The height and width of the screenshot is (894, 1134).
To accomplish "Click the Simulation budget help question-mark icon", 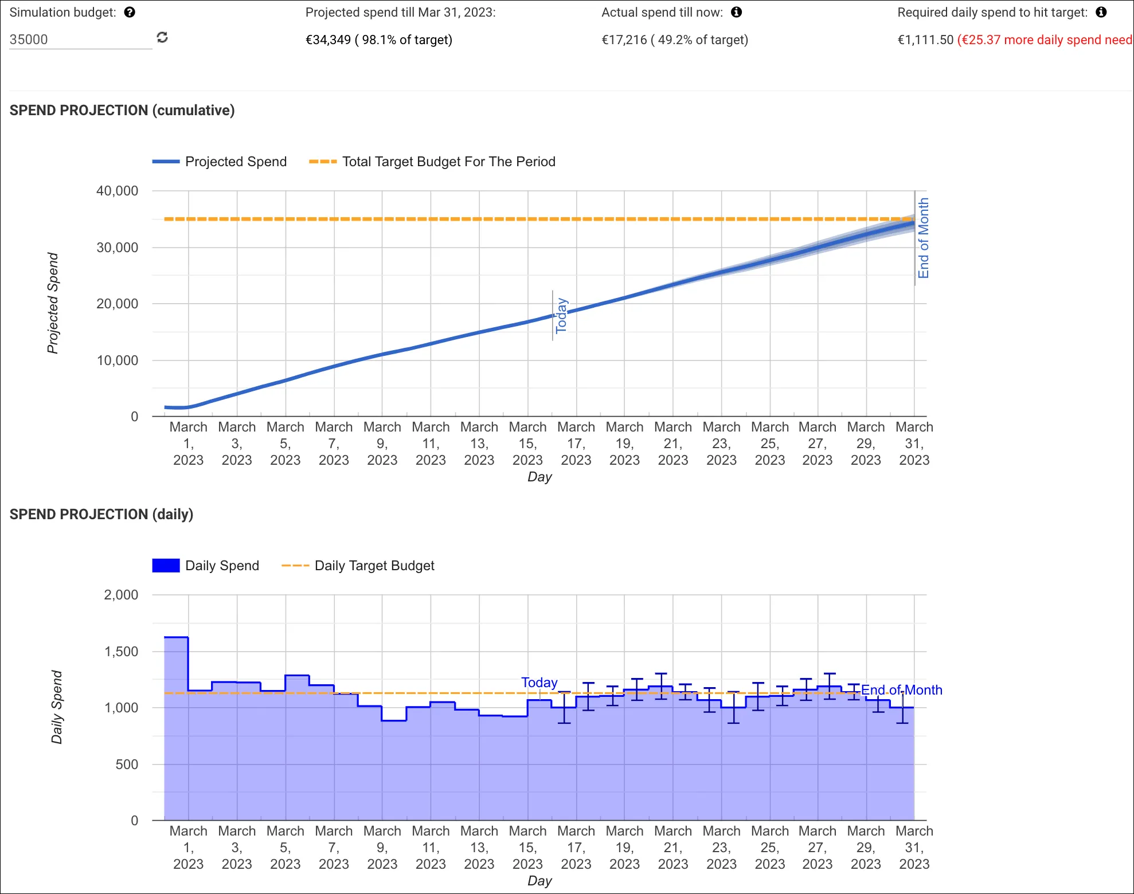I will click(130, 13).
